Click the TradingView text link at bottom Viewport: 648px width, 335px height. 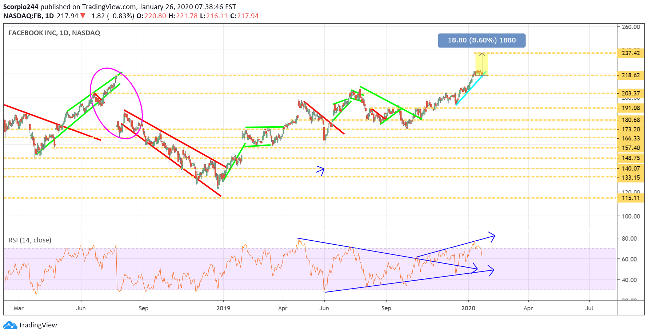[38, 325]
